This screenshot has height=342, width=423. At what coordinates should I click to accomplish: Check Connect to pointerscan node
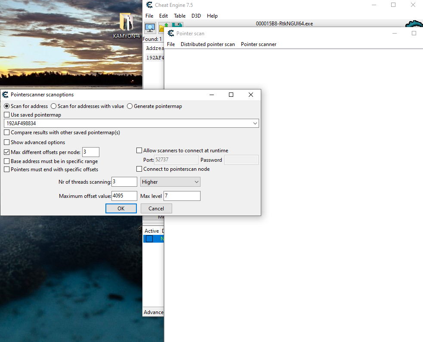tap(139, 169)
